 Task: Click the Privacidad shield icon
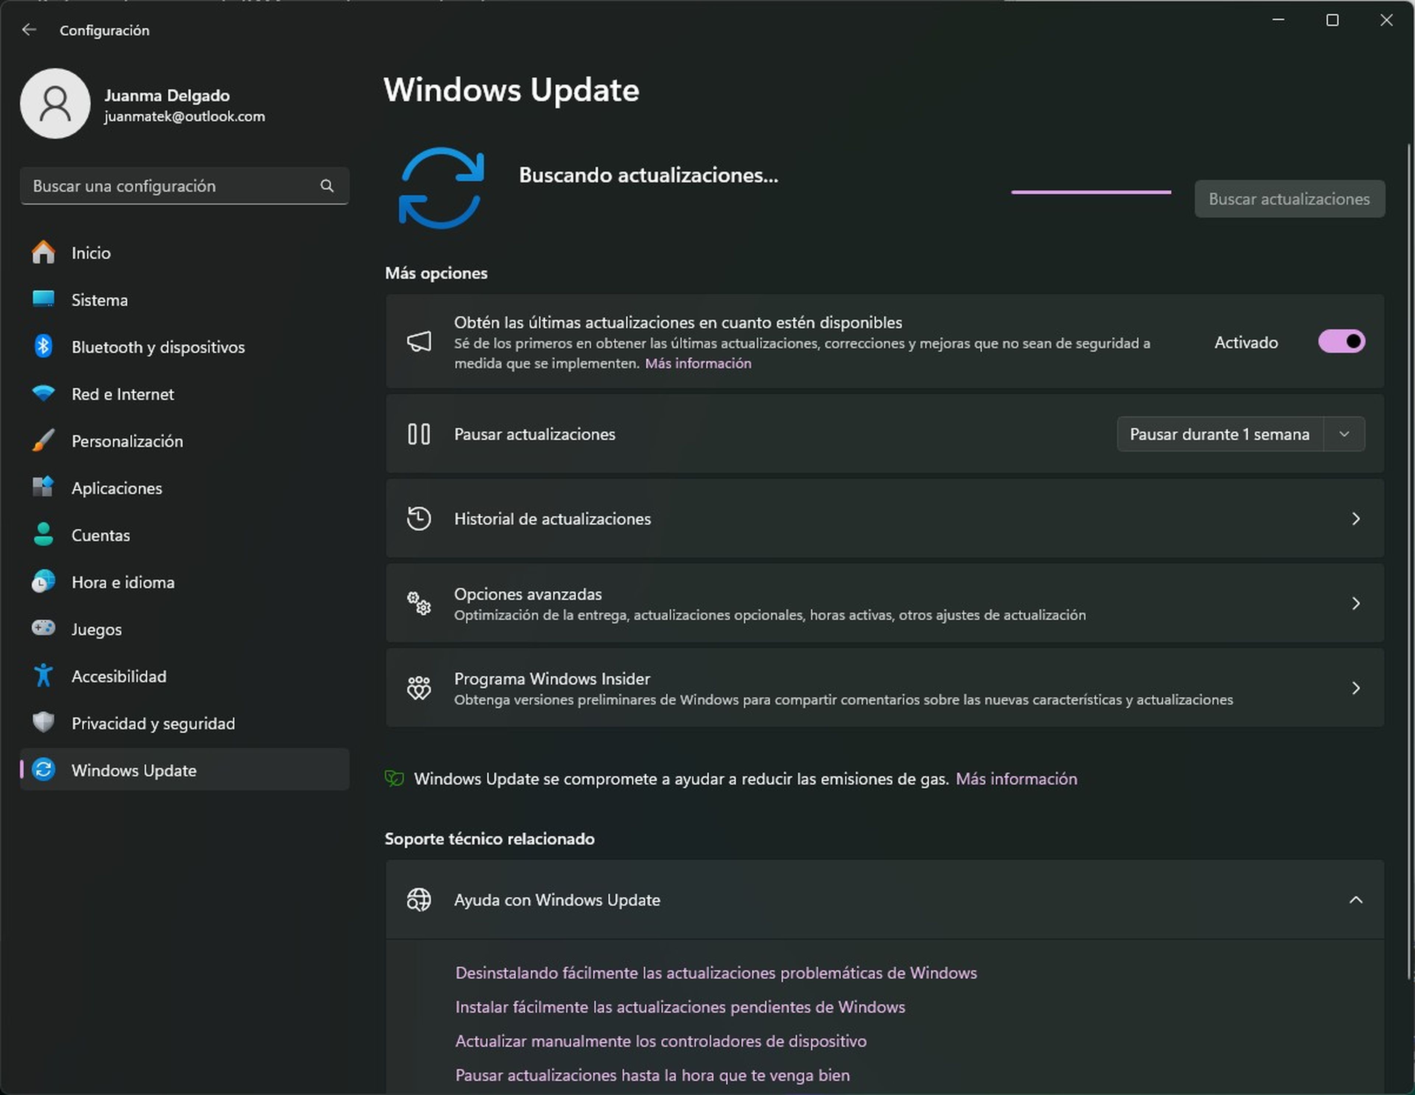tap(43, 723)
